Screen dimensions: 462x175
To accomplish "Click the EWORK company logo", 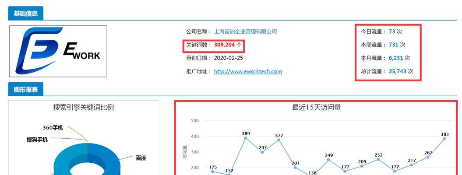I will (x=58, y=51).
